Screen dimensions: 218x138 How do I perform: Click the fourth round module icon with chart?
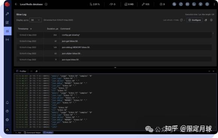[x=194, y=4]
